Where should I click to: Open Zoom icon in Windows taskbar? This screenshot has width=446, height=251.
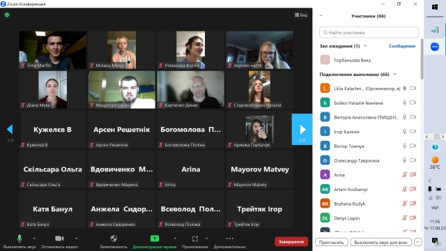[435, 47]
